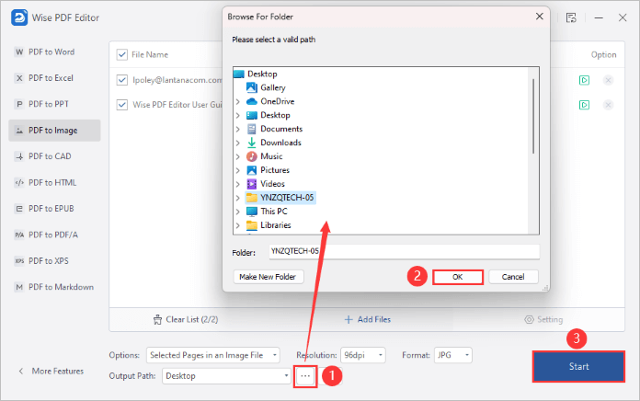The height and width of the screenshot is (401, 640).
Task: Click the green play icon for Wise PDF Editor User Guide
Action: click(x=584, y=105)
